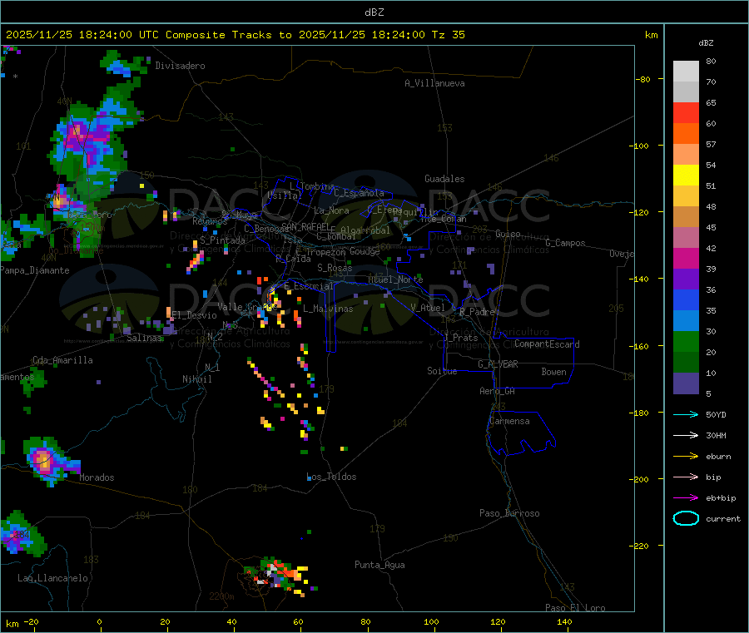Select the magenta 39–42 dBZ legend swatch
Screen dimensions: 749x633
point(686,258)
